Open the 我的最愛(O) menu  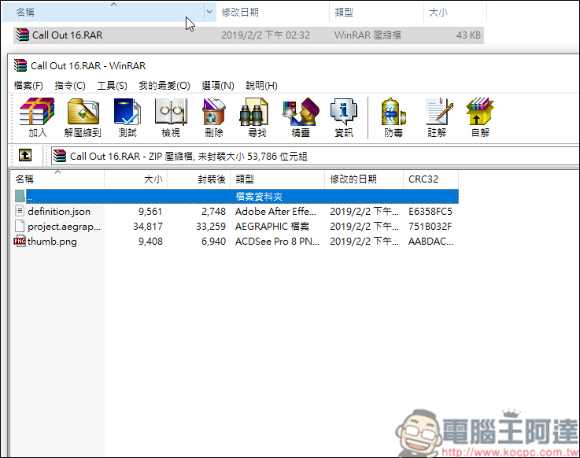tap(164, 86)
